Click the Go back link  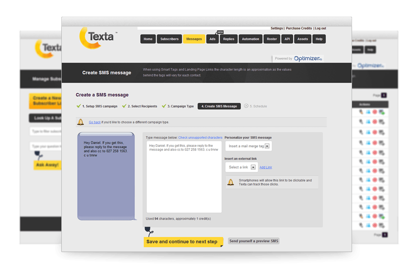tap(95, 122)
